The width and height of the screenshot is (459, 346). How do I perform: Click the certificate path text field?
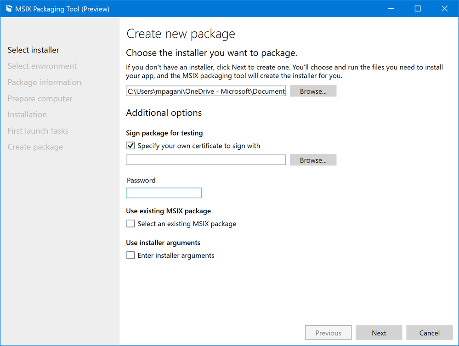[x=206, y=160]
